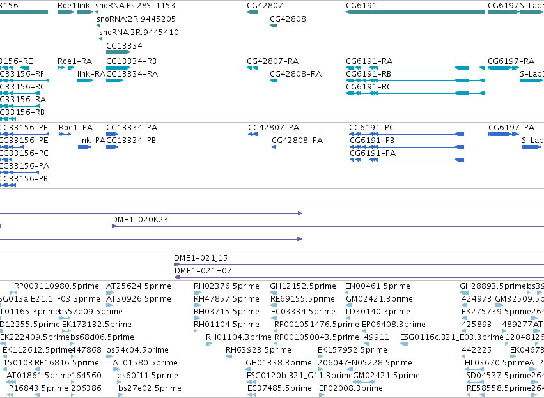Select the EK157952.5prime EST
Viewport: 544px width, 398px height.
pyautogui.click(x=320, y=356)
